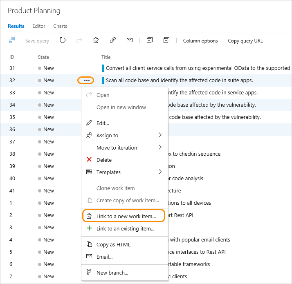The height and width of the screenshot is (284, 292).
Task: Click the link chain icon in toolbar
Action: tap(113, 40)
